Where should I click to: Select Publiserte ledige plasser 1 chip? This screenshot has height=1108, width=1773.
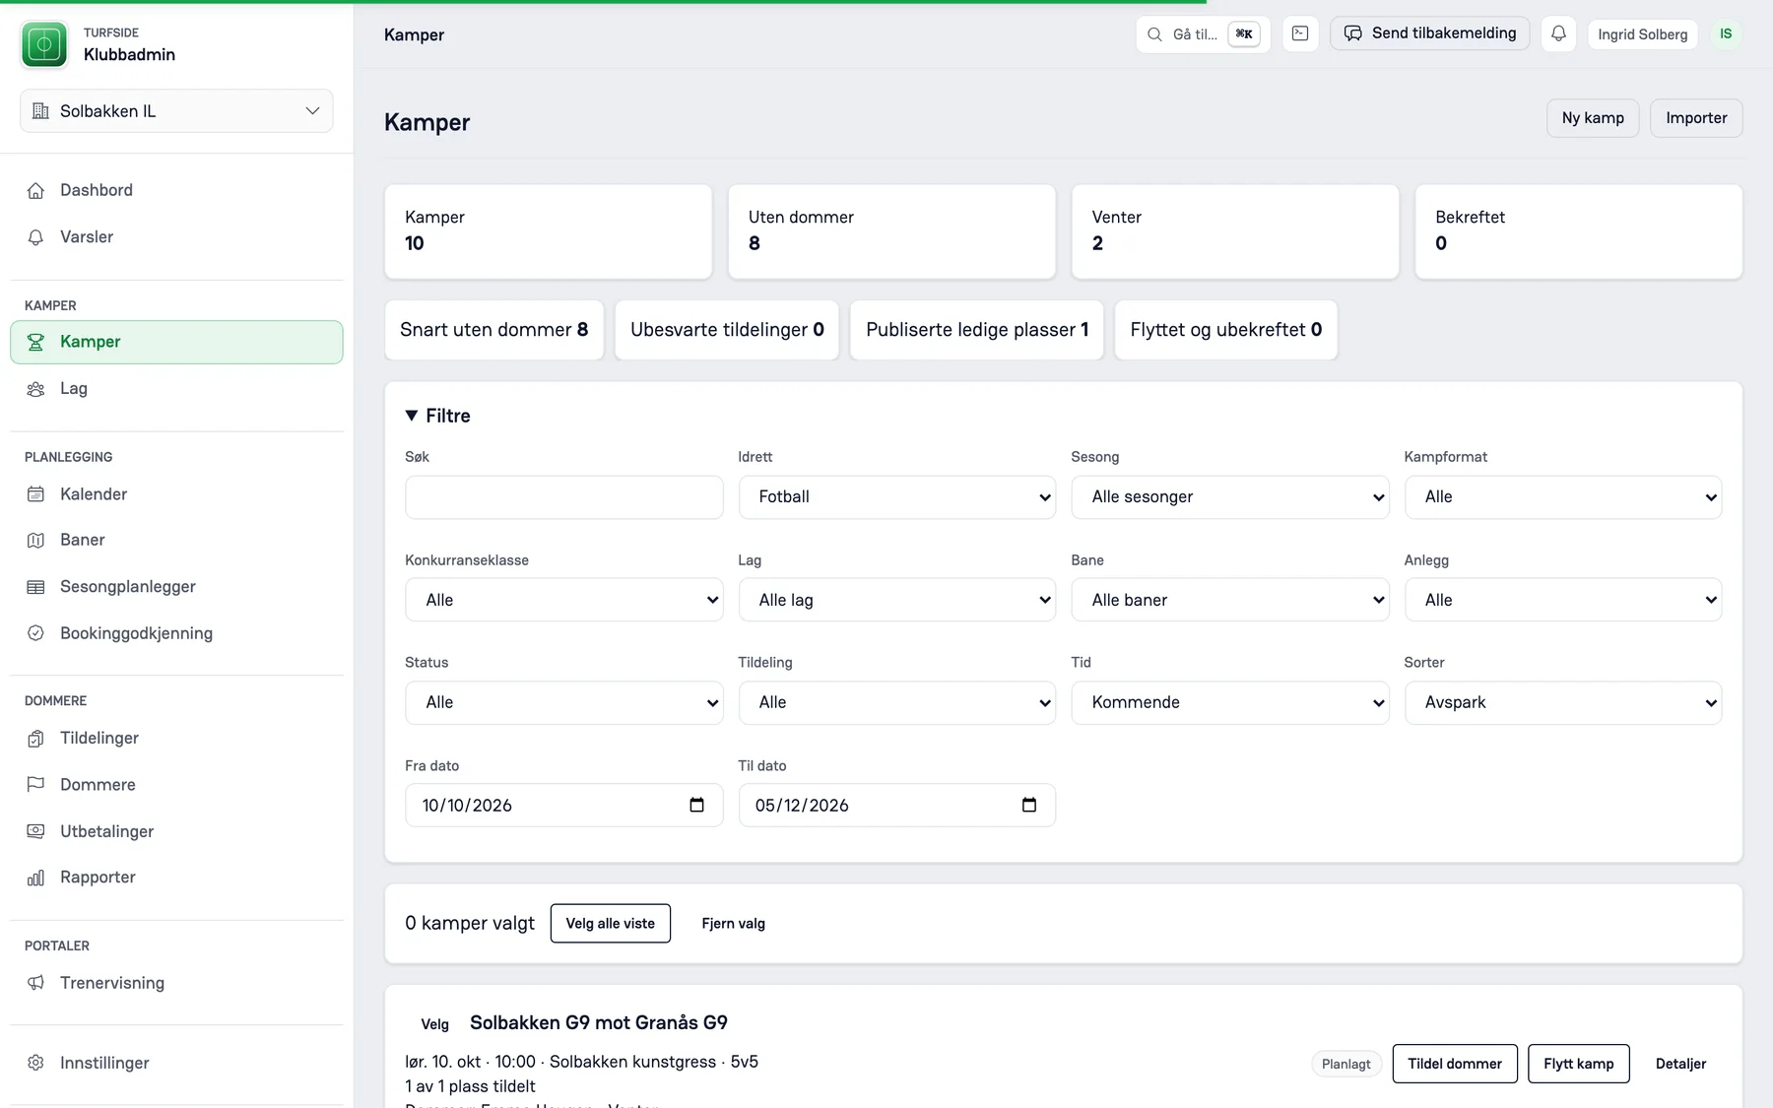(x=977, y=330)
